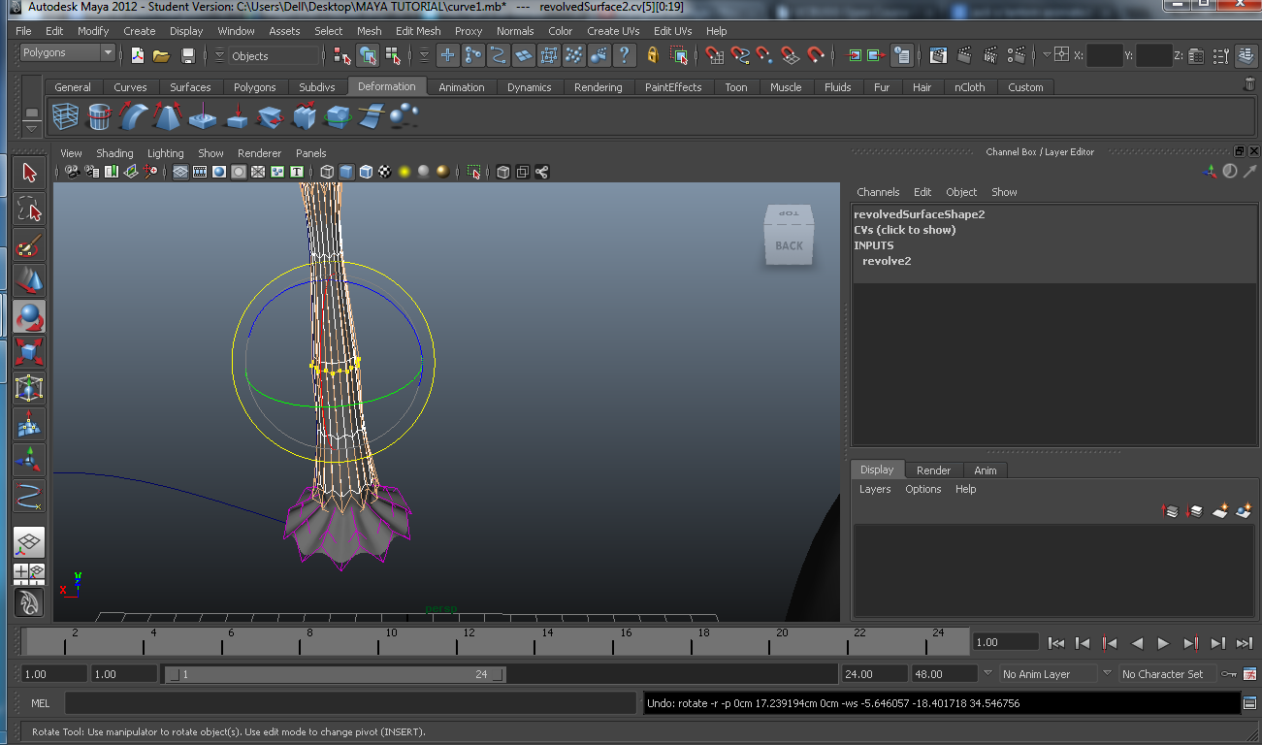
Task: Switch to the Surfaces shelf tab
Action: coord(190,87)
